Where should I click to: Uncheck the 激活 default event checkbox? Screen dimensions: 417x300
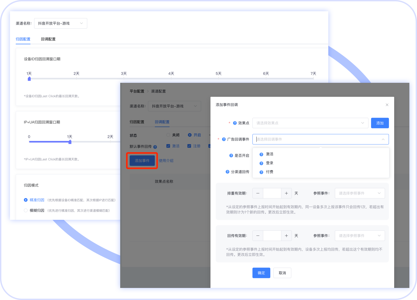168,146
